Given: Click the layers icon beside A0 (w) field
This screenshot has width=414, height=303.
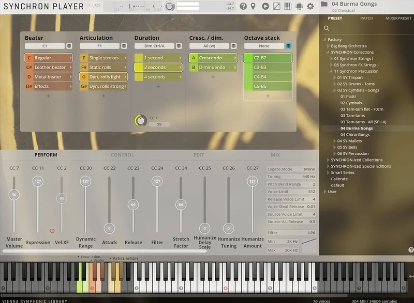Looking at the screenshot, I should 233,46.
